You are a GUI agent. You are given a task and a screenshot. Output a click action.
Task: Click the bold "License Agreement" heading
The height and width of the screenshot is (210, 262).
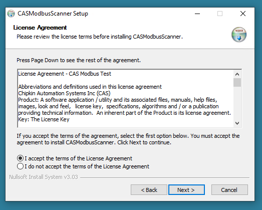(x=40, y=28)
